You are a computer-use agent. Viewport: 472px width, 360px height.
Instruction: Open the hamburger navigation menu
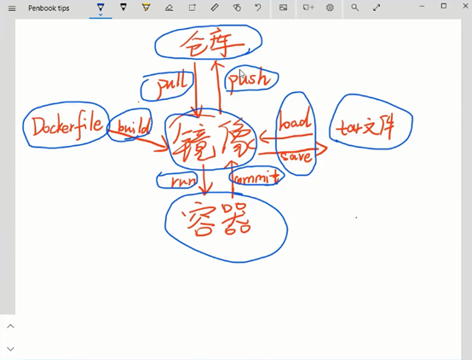point(12,9)
